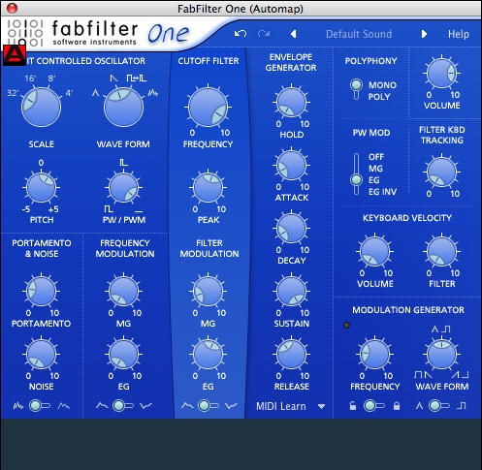Viewport: 482px width, 470px height.
Task: Click the double pulse waveform icon
Action: (136, 78)
